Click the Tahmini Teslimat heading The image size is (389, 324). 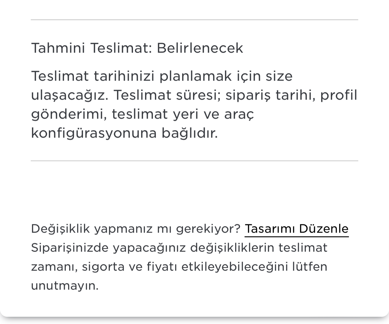click(x=137, y=48)
